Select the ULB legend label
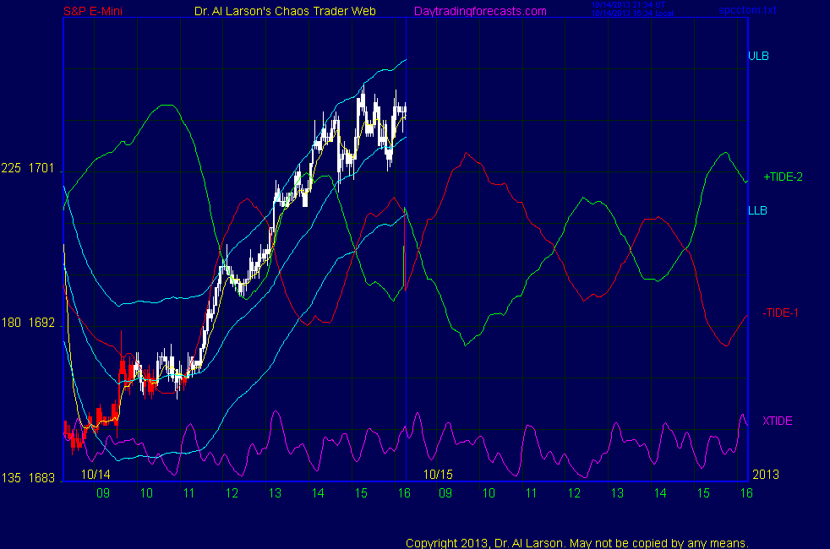Screen dimensions: 830x549 click(758, 56)
